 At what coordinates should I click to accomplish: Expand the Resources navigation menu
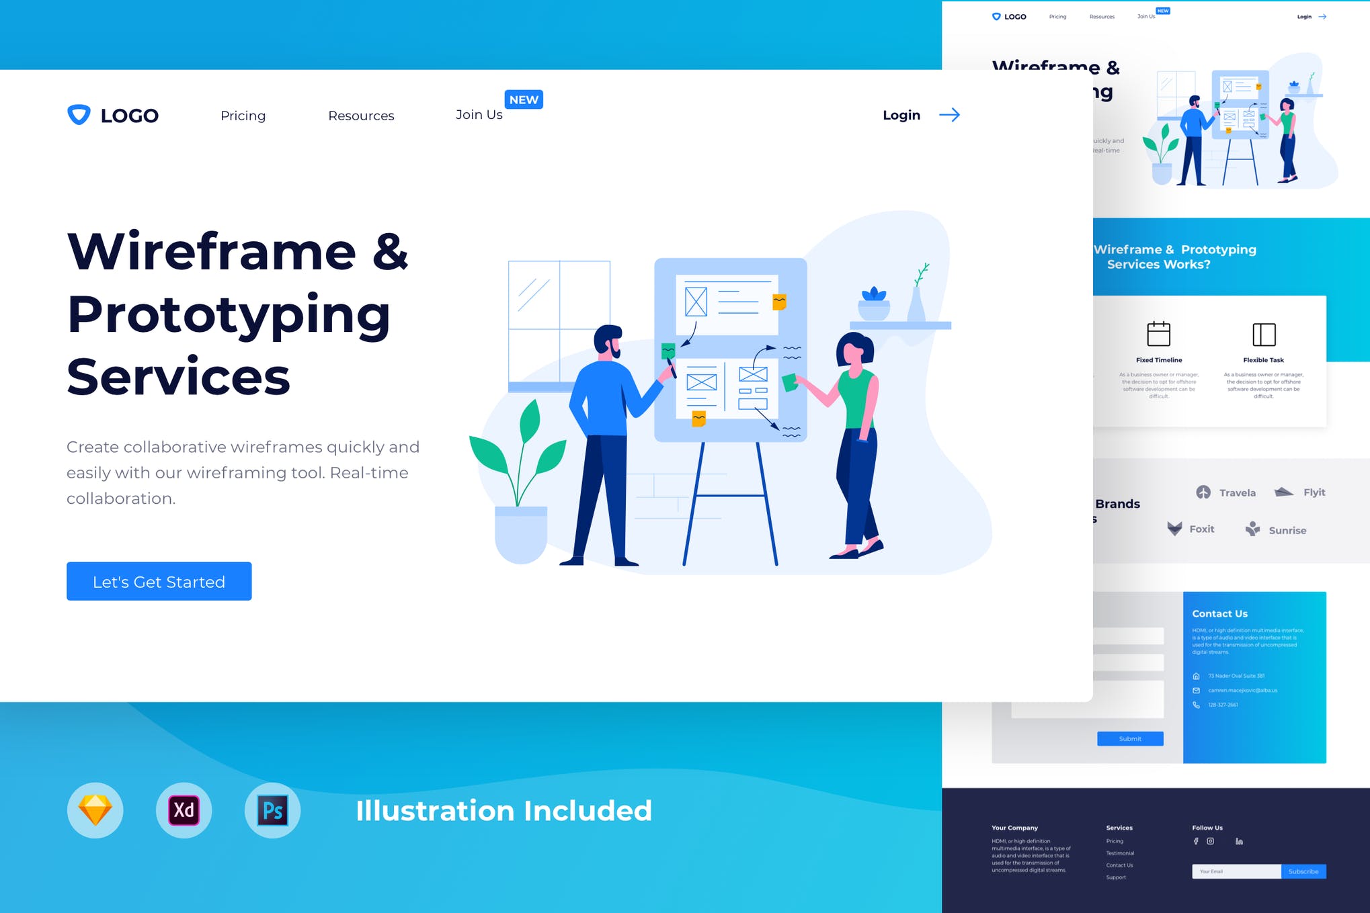click(361, 114)
